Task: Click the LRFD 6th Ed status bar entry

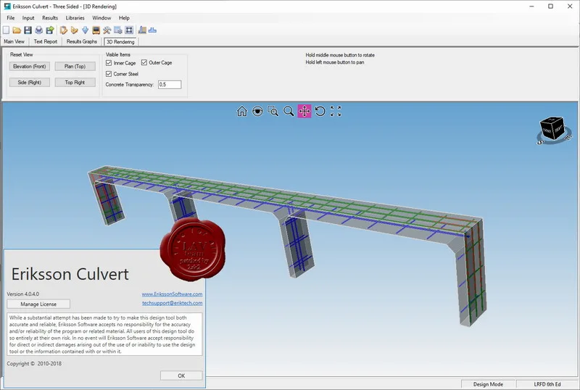Action: (x=547, y=384)
